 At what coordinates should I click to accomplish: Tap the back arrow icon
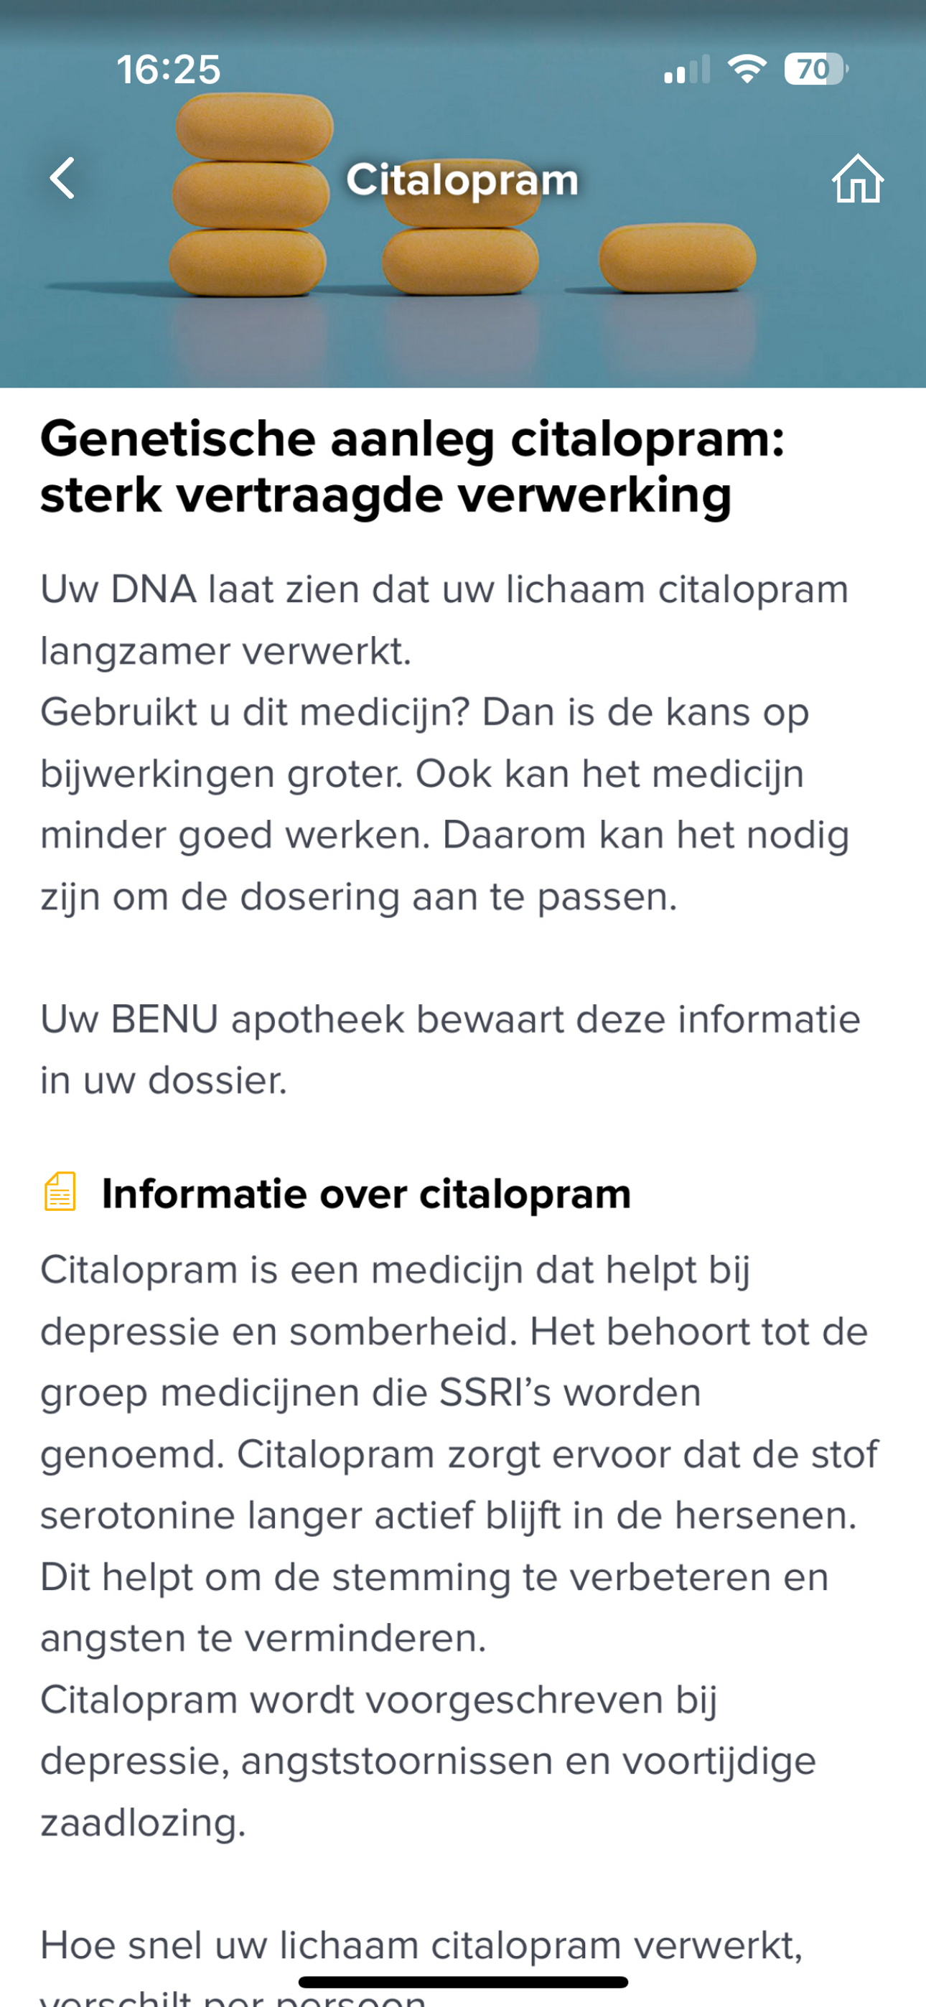pyautogui.click(x=62, y=179)
